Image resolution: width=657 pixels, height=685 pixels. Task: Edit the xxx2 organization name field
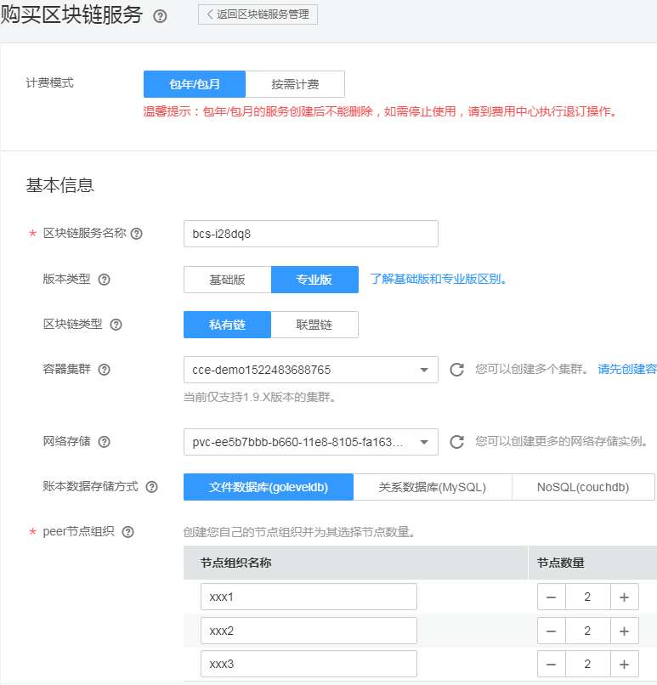(x=309, y=631)
